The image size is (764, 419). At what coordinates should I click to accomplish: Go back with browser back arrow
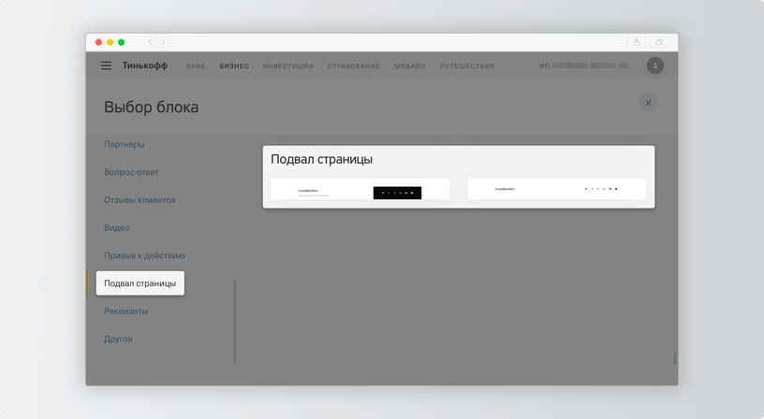[150, 42]
